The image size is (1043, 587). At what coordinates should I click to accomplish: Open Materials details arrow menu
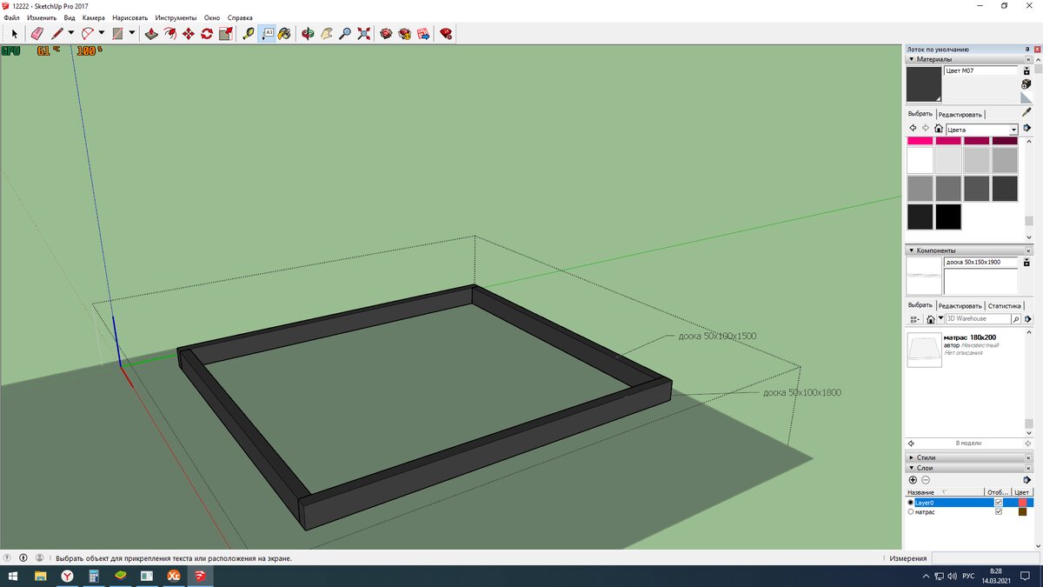pyautogui.click(x=1026, y=129)
